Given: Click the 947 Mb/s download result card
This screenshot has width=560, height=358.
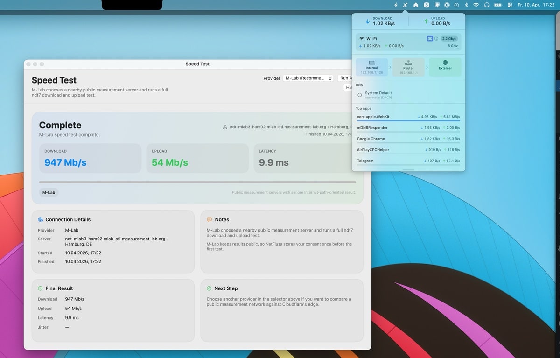Looking at the screenshot, I should click(90, 158).
